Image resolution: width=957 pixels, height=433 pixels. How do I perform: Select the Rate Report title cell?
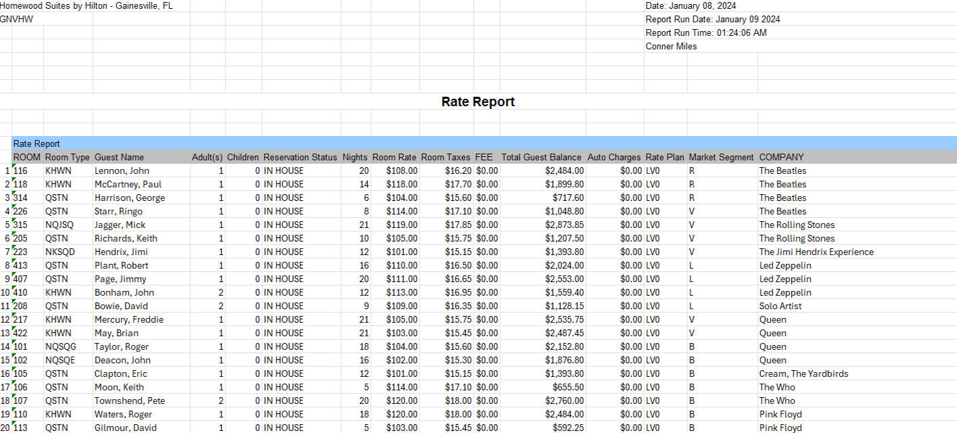pyautogui.click(x=477, y=101)
